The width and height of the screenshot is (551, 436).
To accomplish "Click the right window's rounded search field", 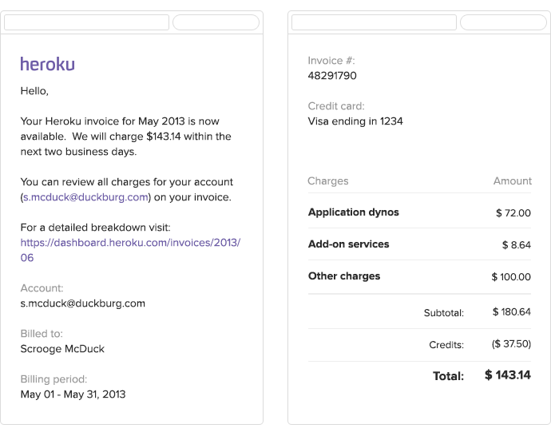I will tap(503, 22).
